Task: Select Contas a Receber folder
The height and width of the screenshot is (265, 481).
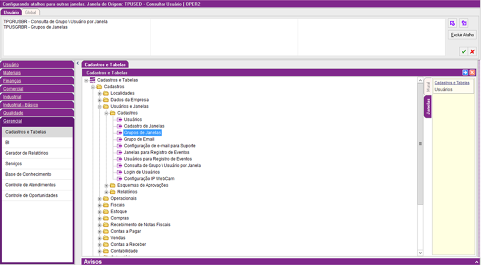Action: click(128, 245)
